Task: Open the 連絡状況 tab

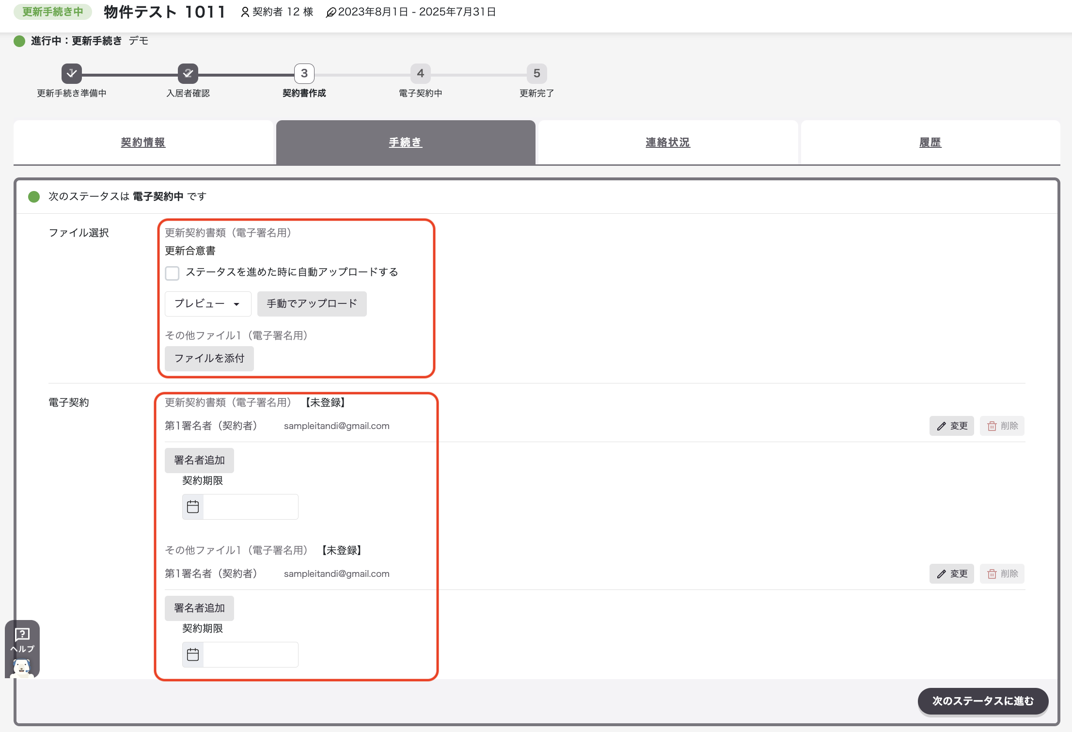Action: click(x=668, y=143)
